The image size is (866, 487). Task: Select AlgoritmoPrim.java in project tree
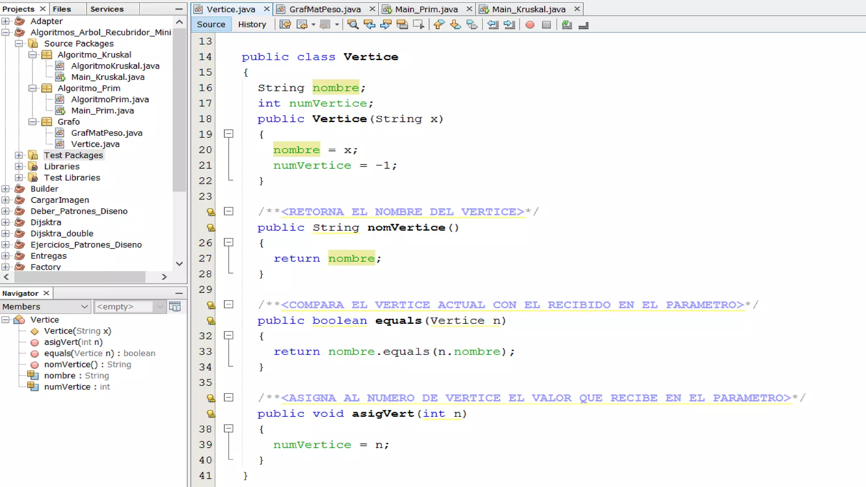[110, 99]
